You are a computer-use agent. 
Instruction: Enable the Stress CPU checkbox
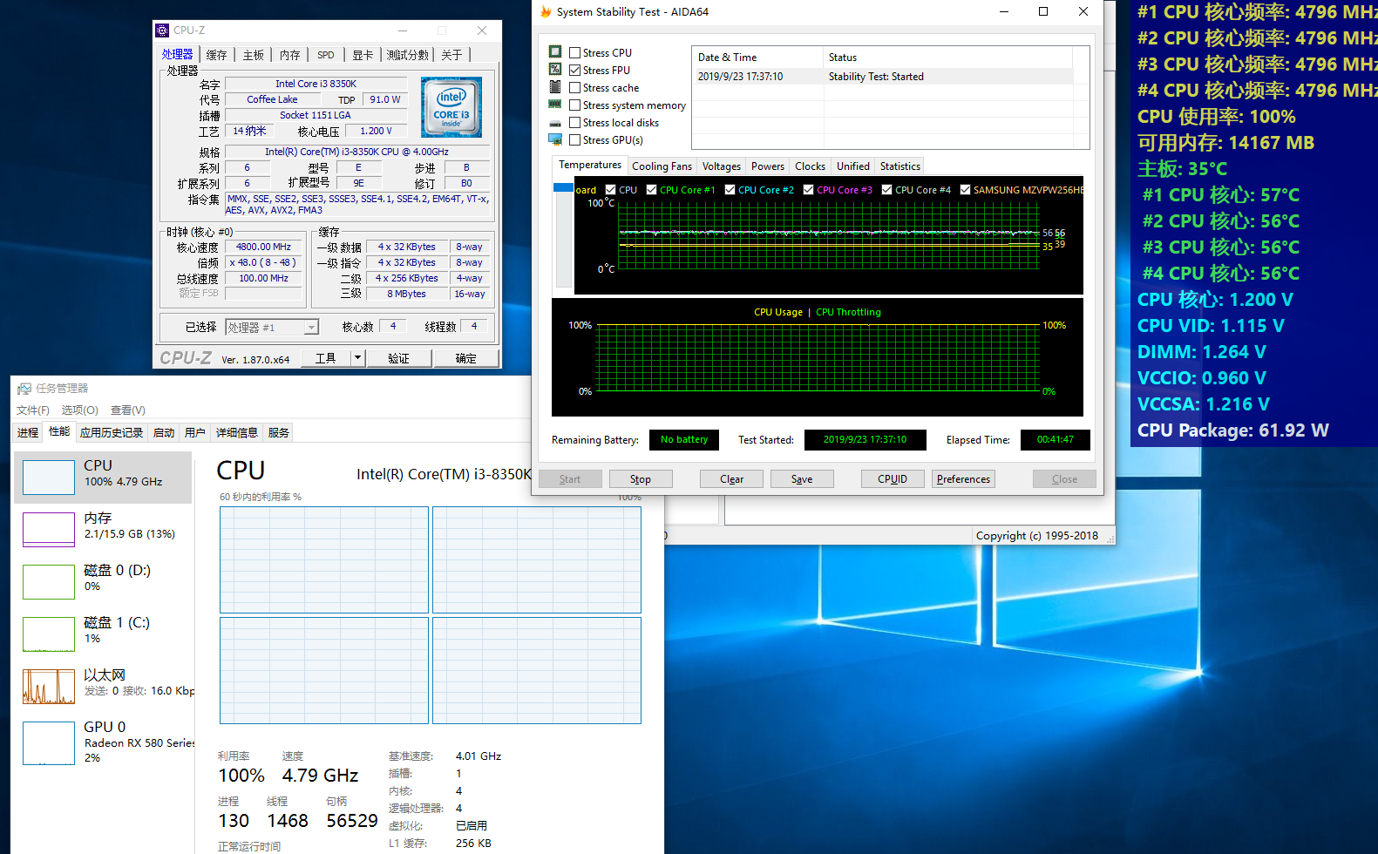point(575,53)
